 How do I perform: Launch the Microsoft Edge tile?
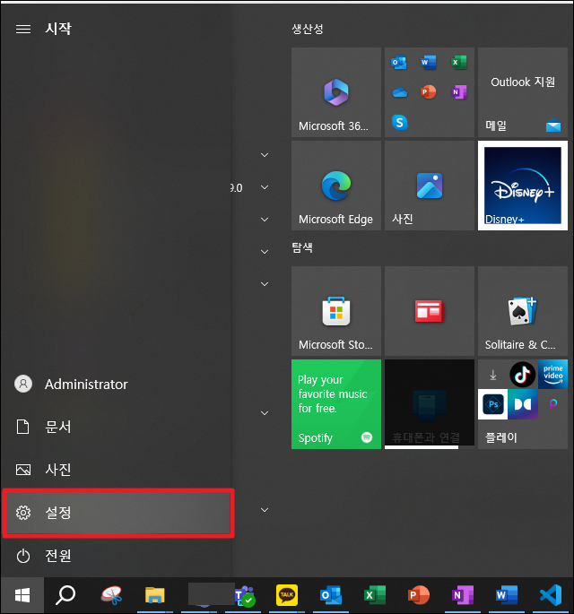pos(336,186)
